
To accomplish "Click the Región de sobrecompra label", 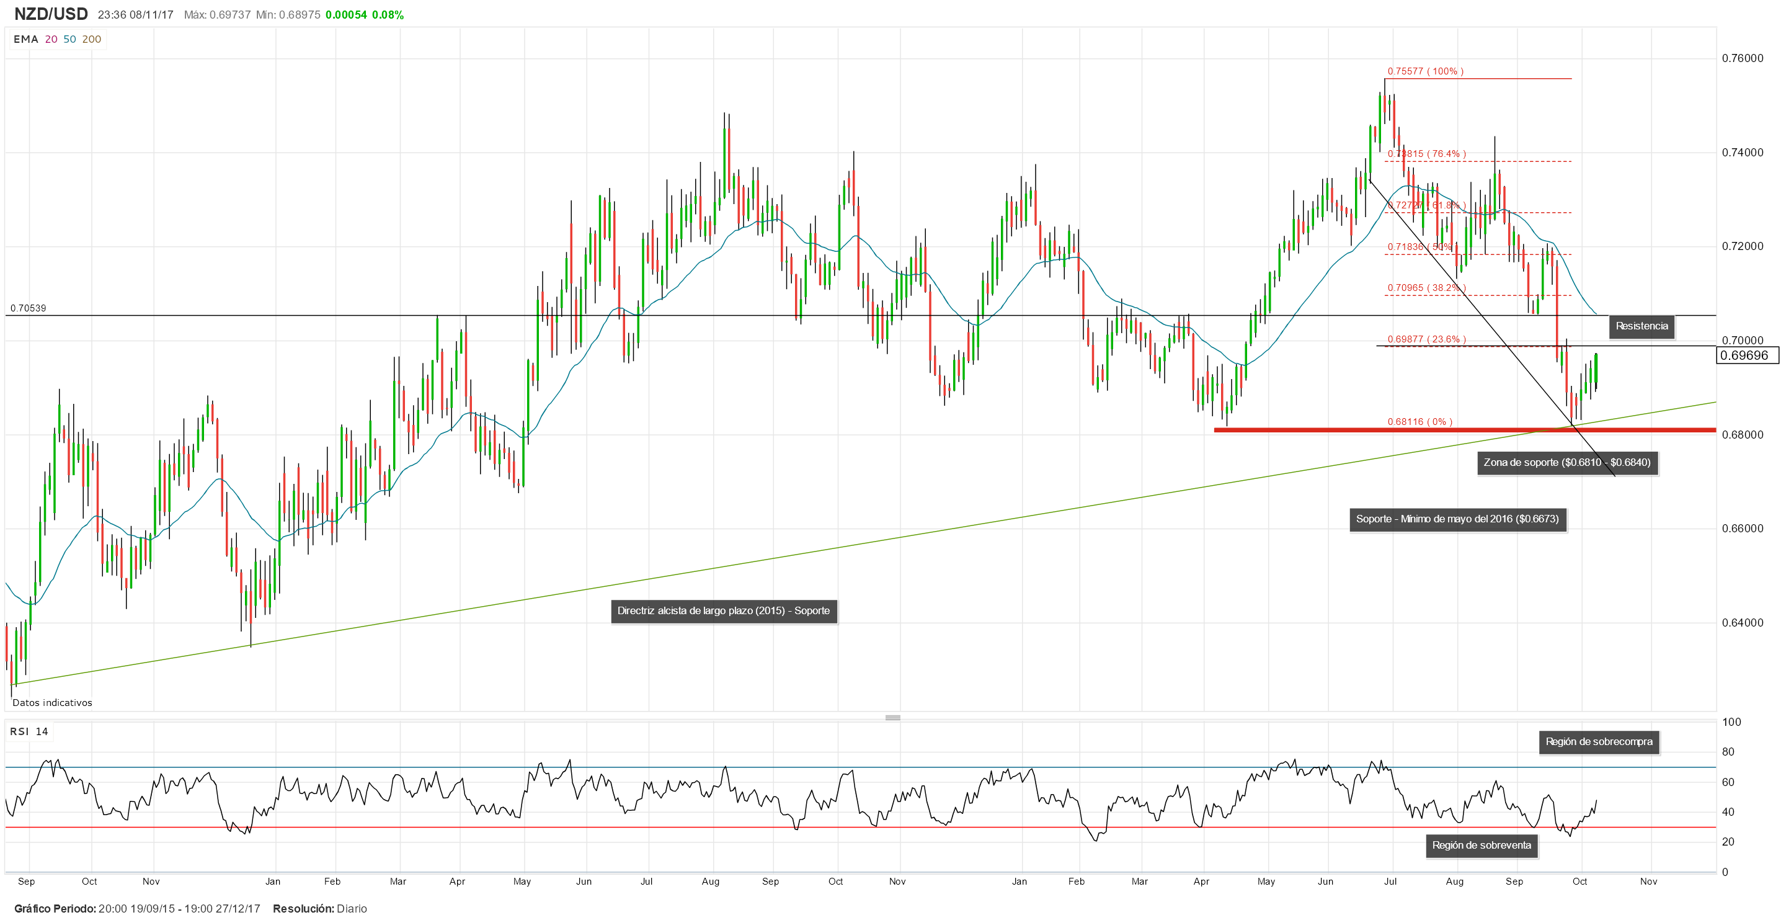I will point(1599,742).
